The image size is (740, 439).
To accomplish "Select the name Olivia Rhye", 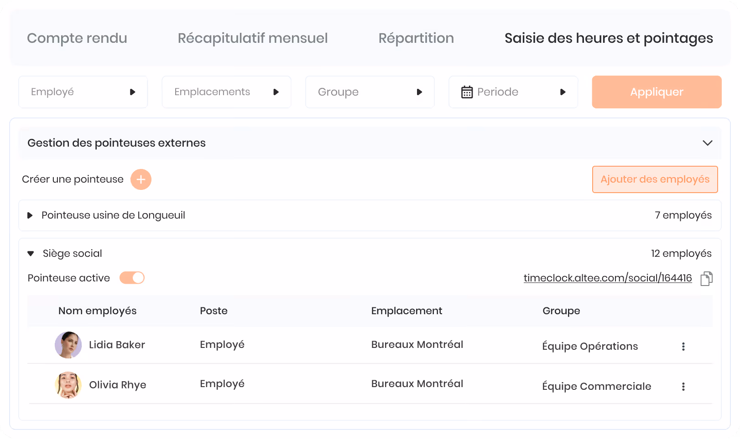I will pos(117,385).
